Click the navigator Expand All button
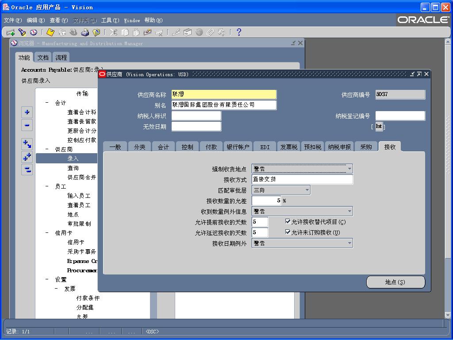453x340 pixels. 27,157
